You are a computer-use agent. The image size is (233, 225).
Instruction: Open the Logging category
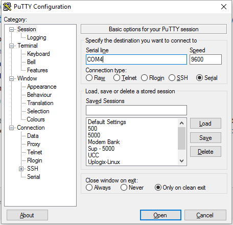tap(37, 37)
